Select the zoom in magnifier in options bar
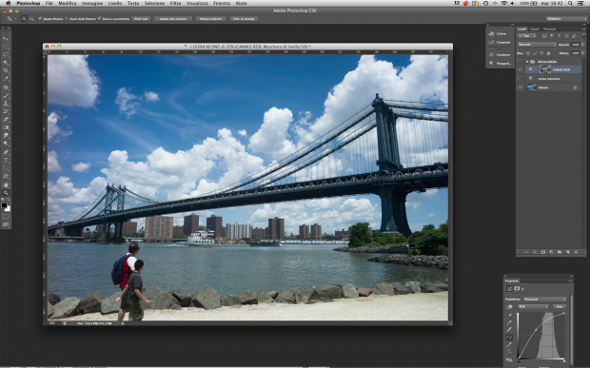 pos(24,18)
